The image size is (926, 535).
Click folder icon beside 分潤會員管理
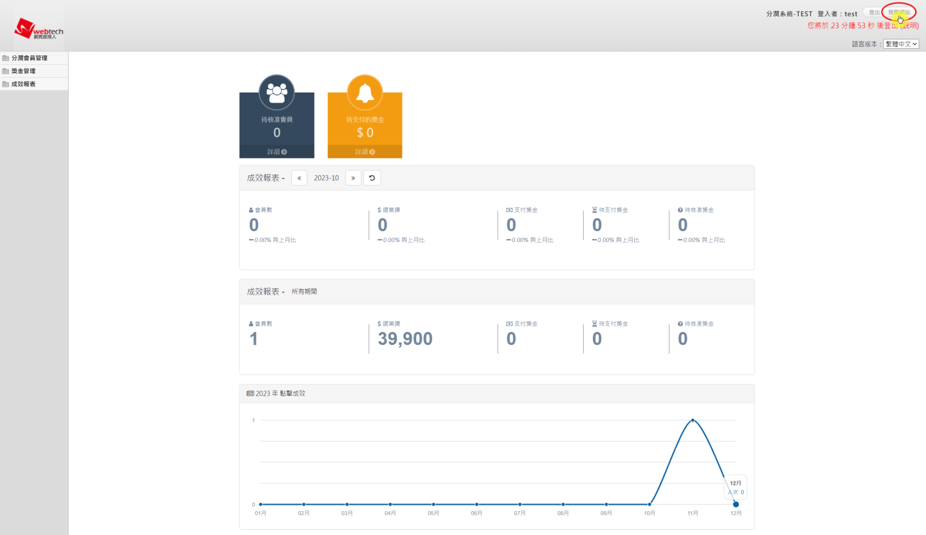click(6, 58)
